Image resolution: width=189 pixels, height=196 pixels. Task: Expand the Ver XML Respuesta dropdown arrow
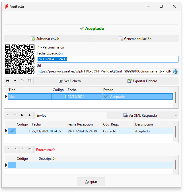(176, 116)
